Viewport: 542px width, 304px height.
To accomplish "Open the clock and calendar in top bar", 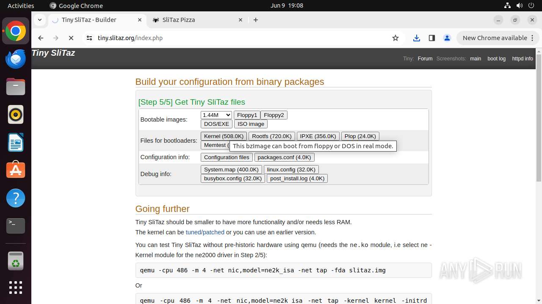I will point(287,5).
